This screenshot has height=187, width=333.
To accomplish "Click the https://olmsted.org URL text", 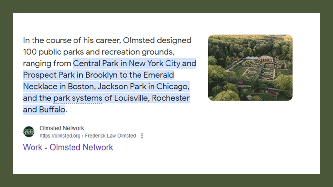I will [x=60, y=136].
